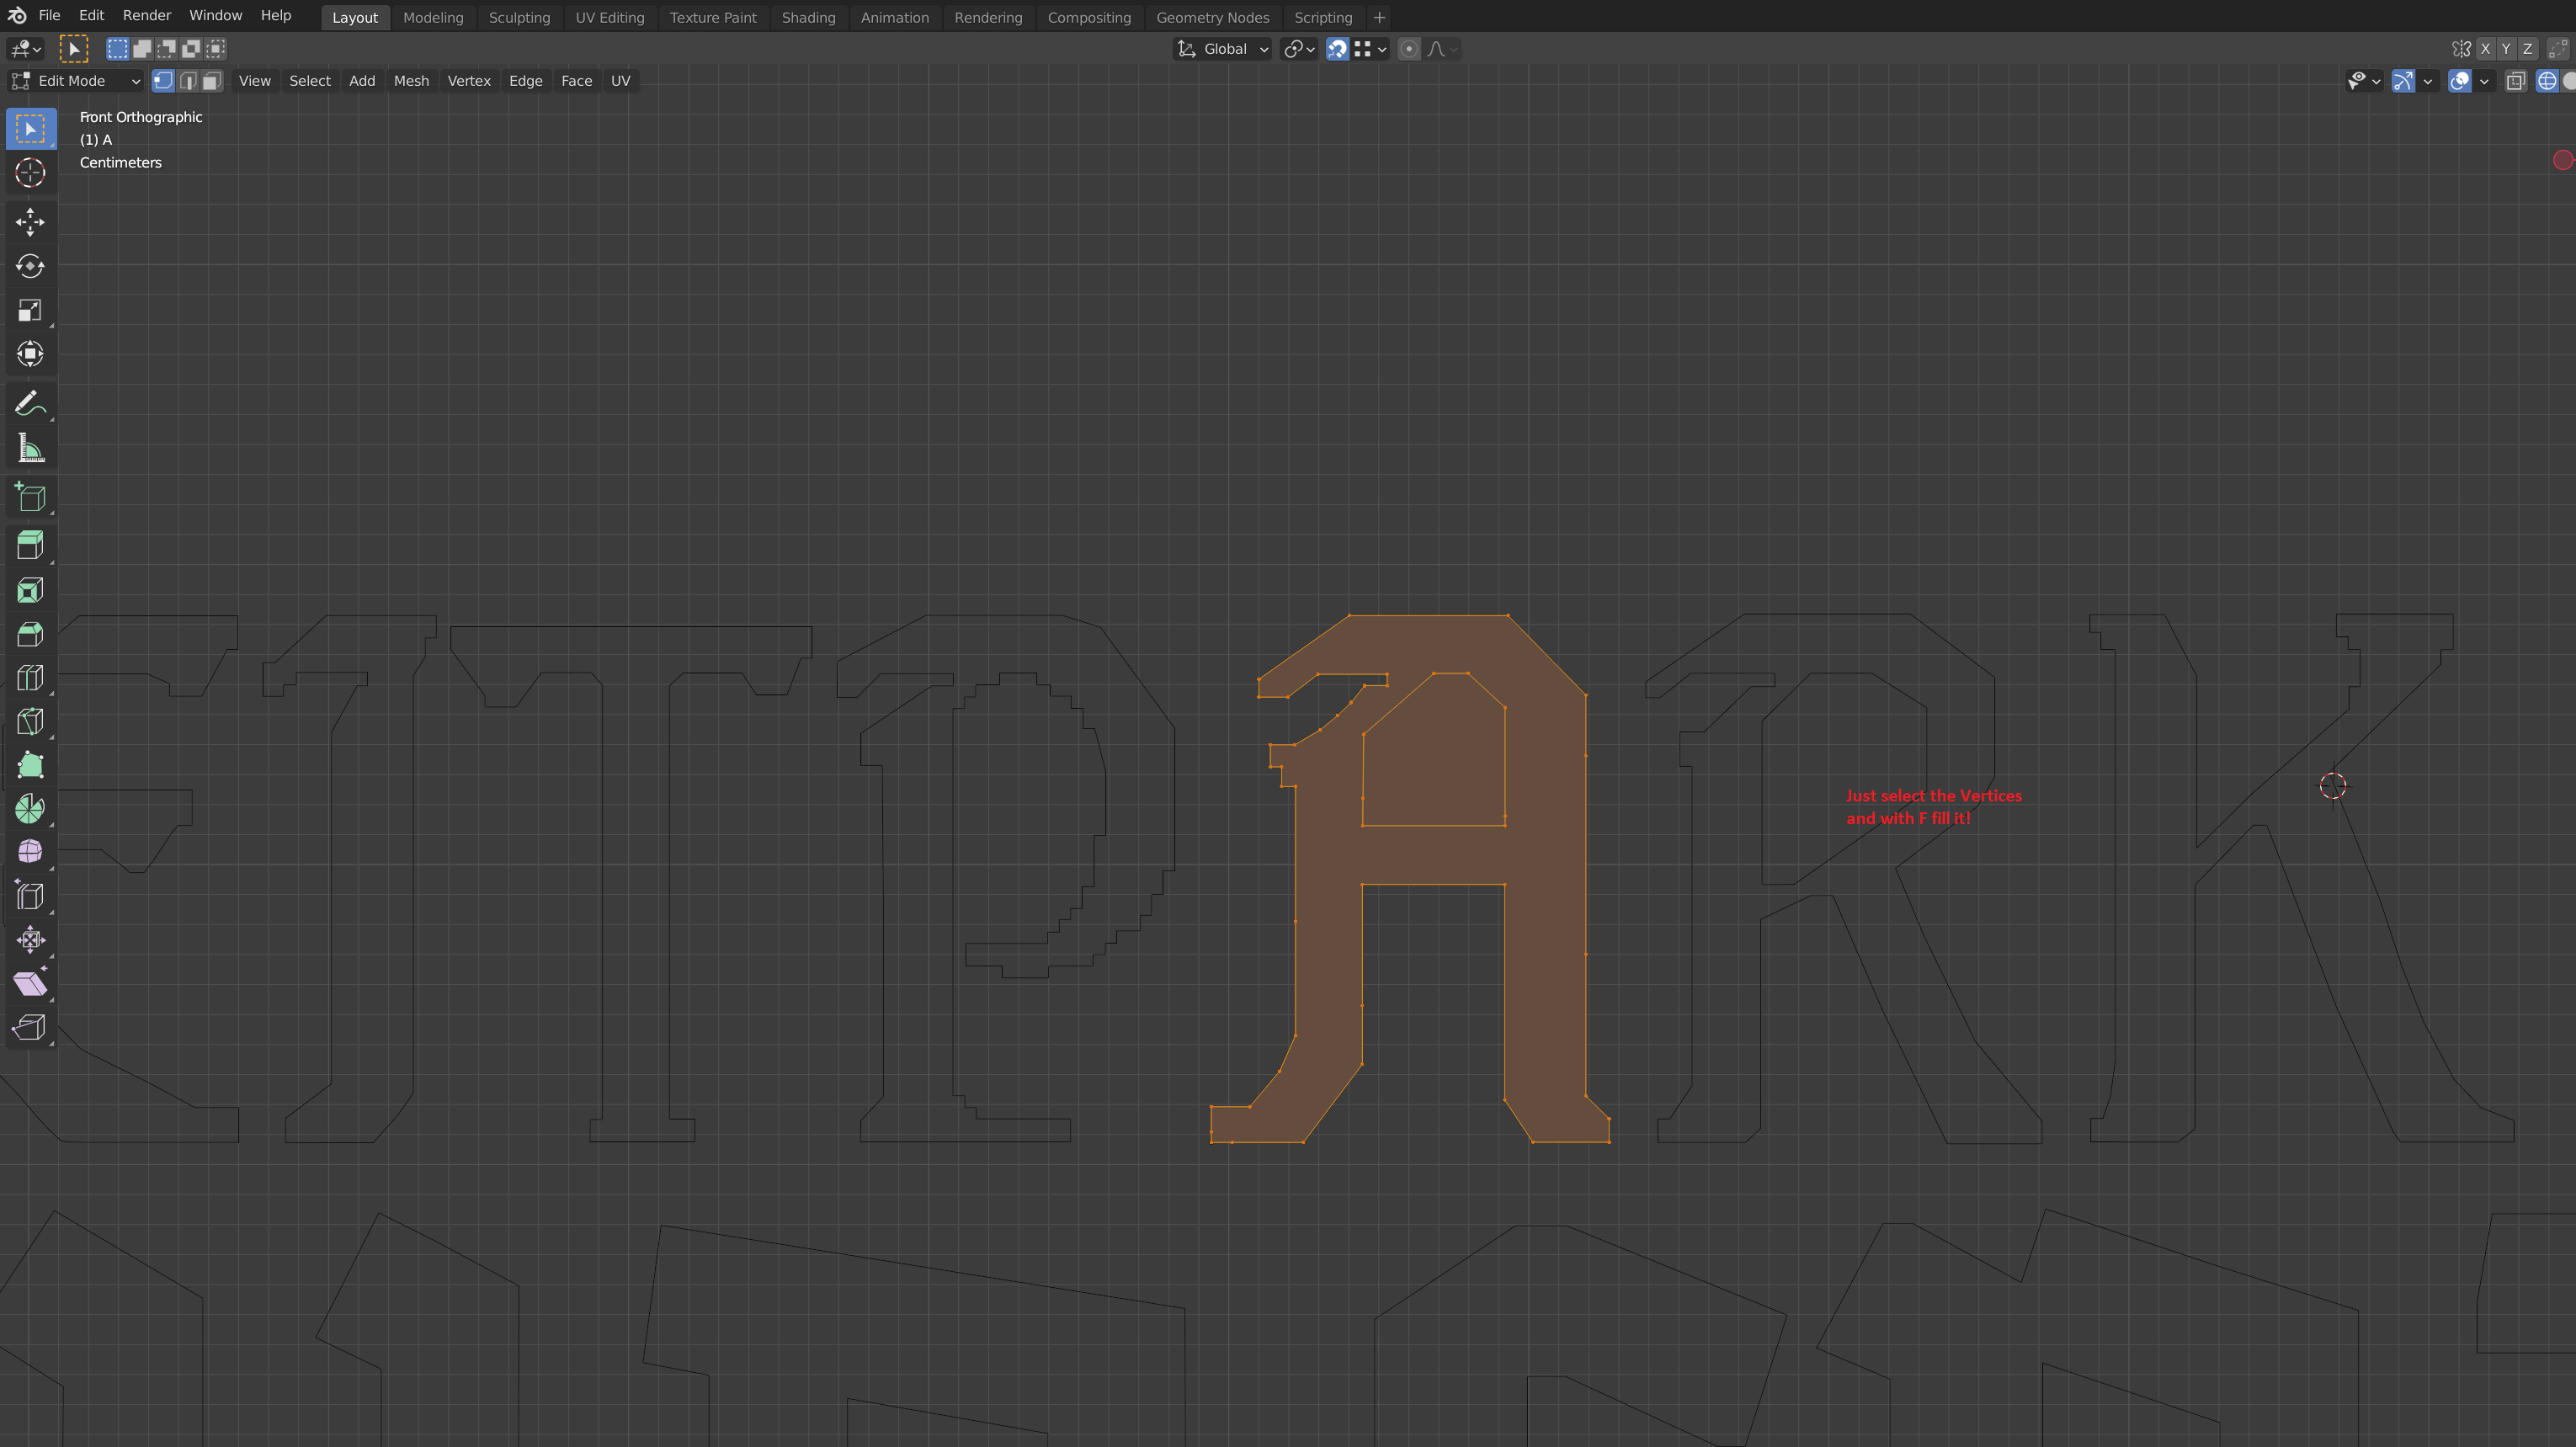Viewport: 2576px width, 1447px height.
Task: Switch to the UV Editing workspace tab
Action: pos(610,17)
